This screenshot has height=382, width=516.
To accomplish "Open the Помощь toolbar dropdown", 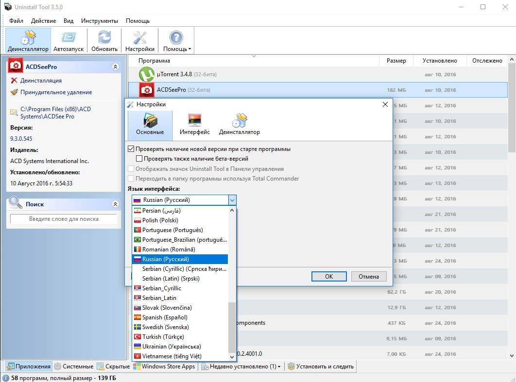I will pyautogui.click(x=177, y=40).
